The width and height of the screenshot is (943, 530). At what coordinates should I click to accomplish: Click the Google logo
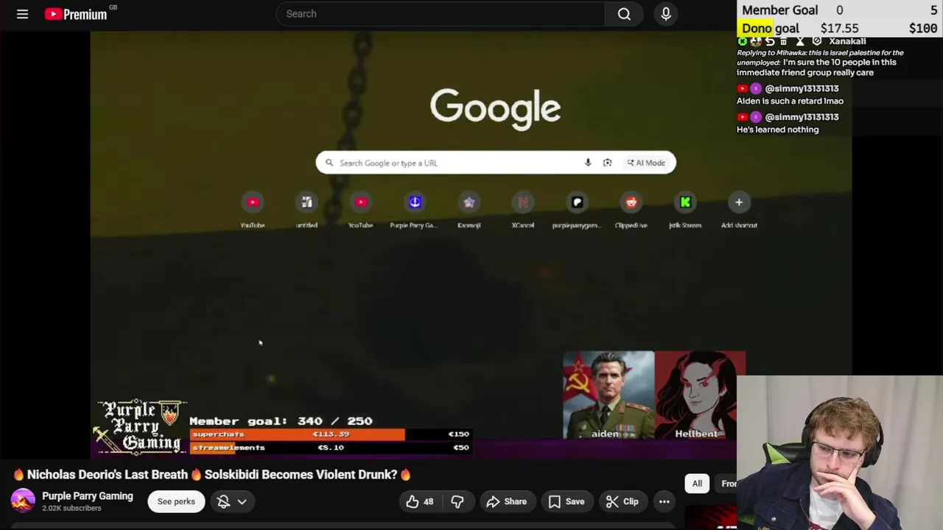[x=496, y=108]
